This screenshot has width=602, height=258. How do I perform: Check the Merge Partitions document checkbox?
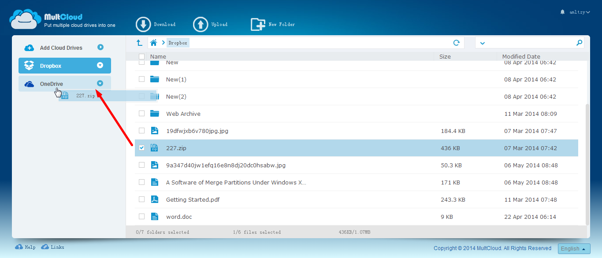coord(141,182)
